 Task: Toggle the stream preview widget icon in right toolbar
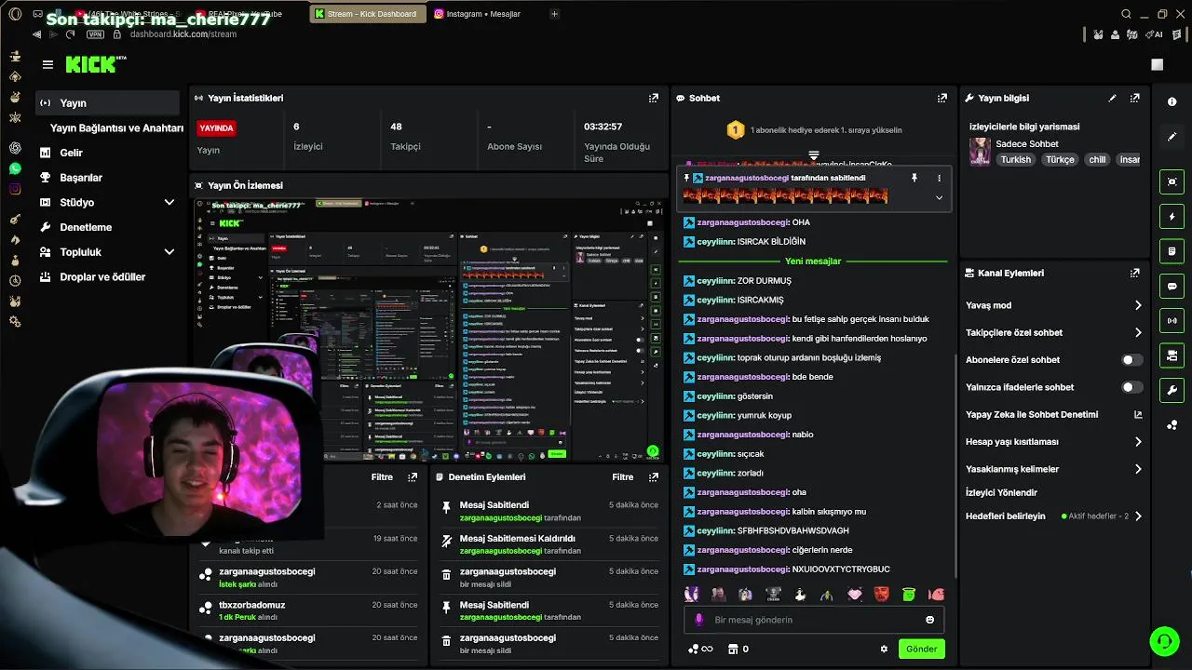[x=1172, y=181]
